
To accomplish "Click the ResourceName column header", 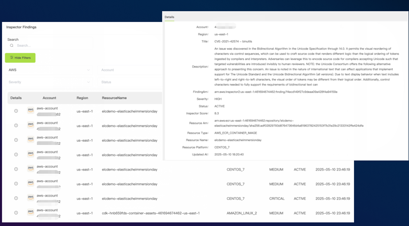I will [114, 98].
